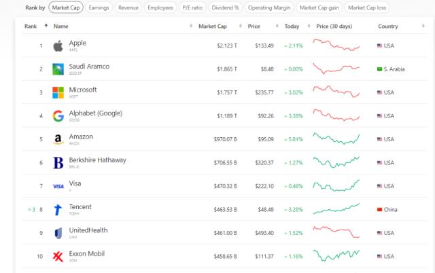
Task: Click the Visa logo icon
Action: pos(58,185)
